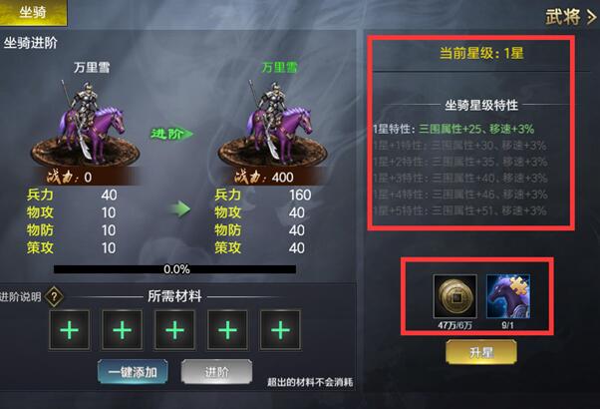Image resolution: width=600 pixels, height=409 pixels.
Task: Click the 当前星级: 1星 header
Action: 481,53
